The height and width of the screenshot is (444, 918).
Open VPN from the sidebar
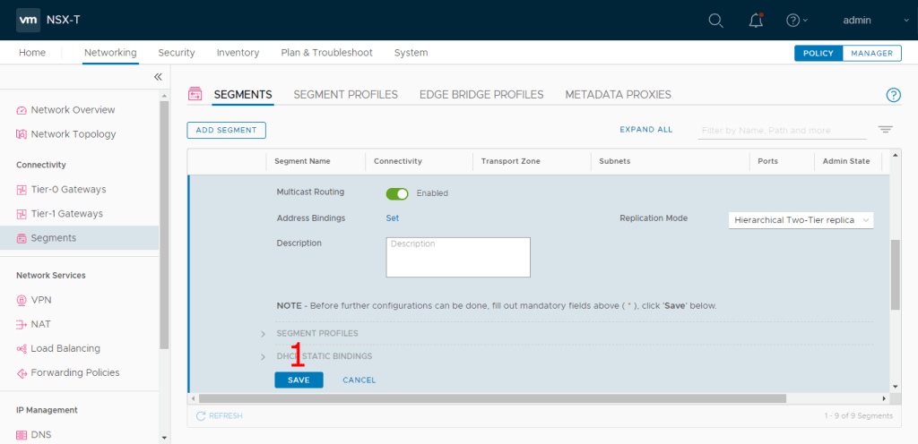[x=41, y=300]
